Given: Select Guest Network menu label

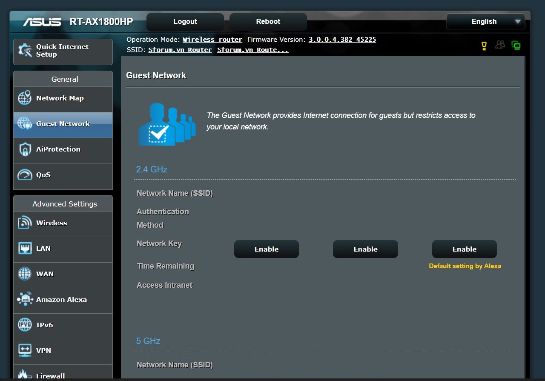Looking at the screenshot, I should tap(63, 124).
